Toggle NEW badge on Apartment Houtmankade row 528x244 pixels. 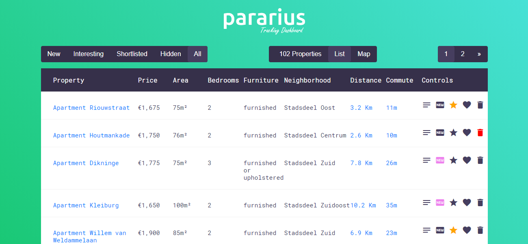coord(440,133)
